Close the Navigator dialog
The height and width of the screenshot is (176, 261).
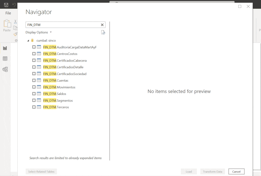point(248,6)
